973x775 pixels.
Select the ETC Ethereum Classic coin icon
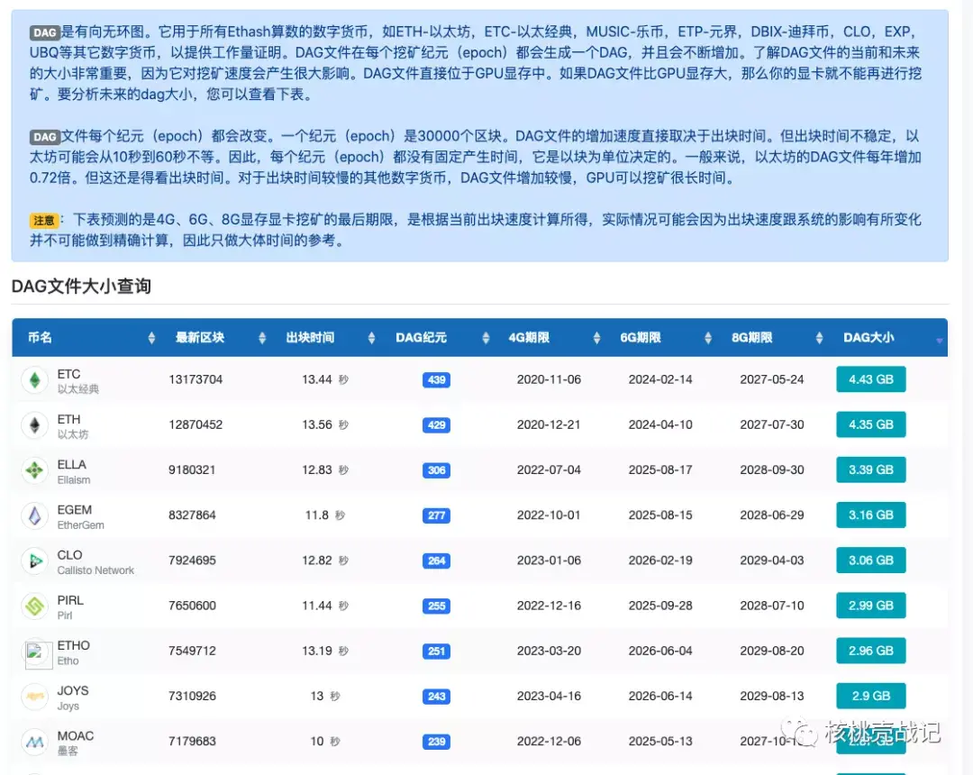(36, 379)
